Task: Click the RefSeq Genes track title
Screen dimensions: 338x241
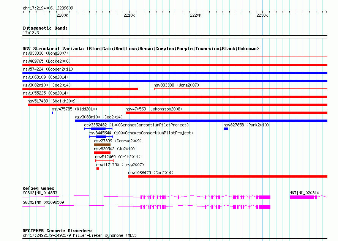Action: click(38, 188)
